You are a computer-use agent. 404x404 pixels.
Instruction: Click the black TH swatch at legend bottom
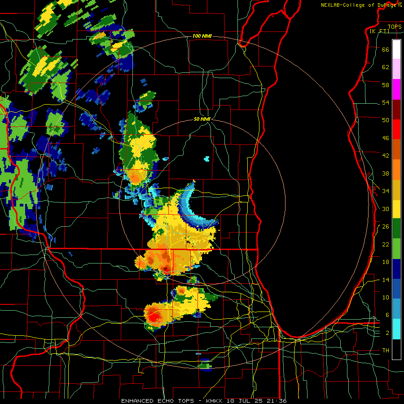pos(396,349)
